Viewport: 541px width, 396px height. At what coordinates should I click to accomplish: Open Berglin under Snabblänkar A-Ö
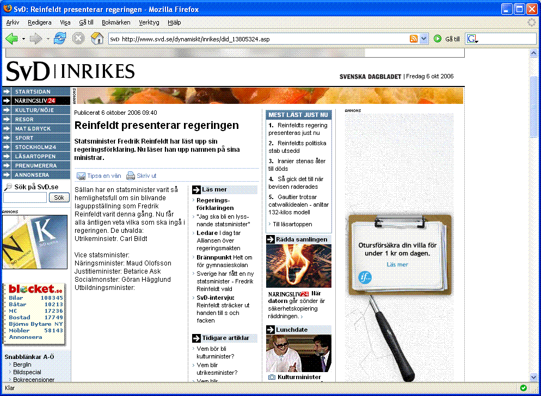pyautogui.click(x=22, y=364)
